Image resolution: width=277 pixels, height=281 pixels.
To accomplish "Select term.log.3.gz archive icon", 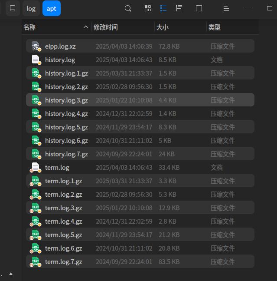I will (36, 208).
